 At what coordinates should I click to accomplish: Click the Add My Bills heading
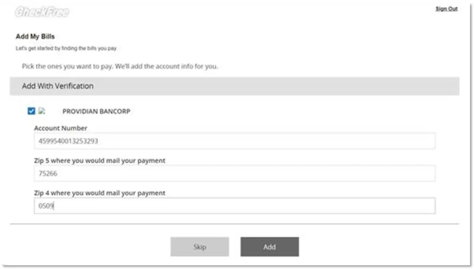[x=35, y=37]
